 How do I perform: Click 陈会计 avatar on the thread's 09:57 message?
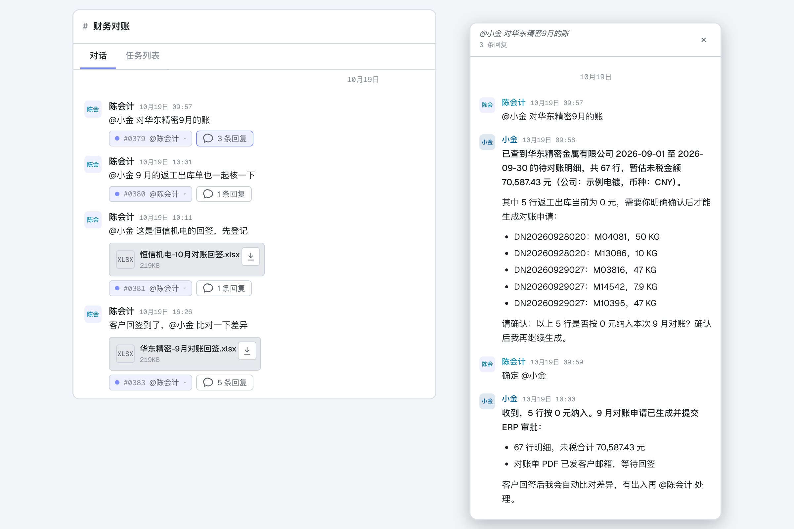pyautogui.click(x=487, y=105)
